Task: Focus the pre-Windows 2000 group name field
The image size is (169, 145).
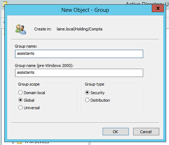Action: coord(79,73)
